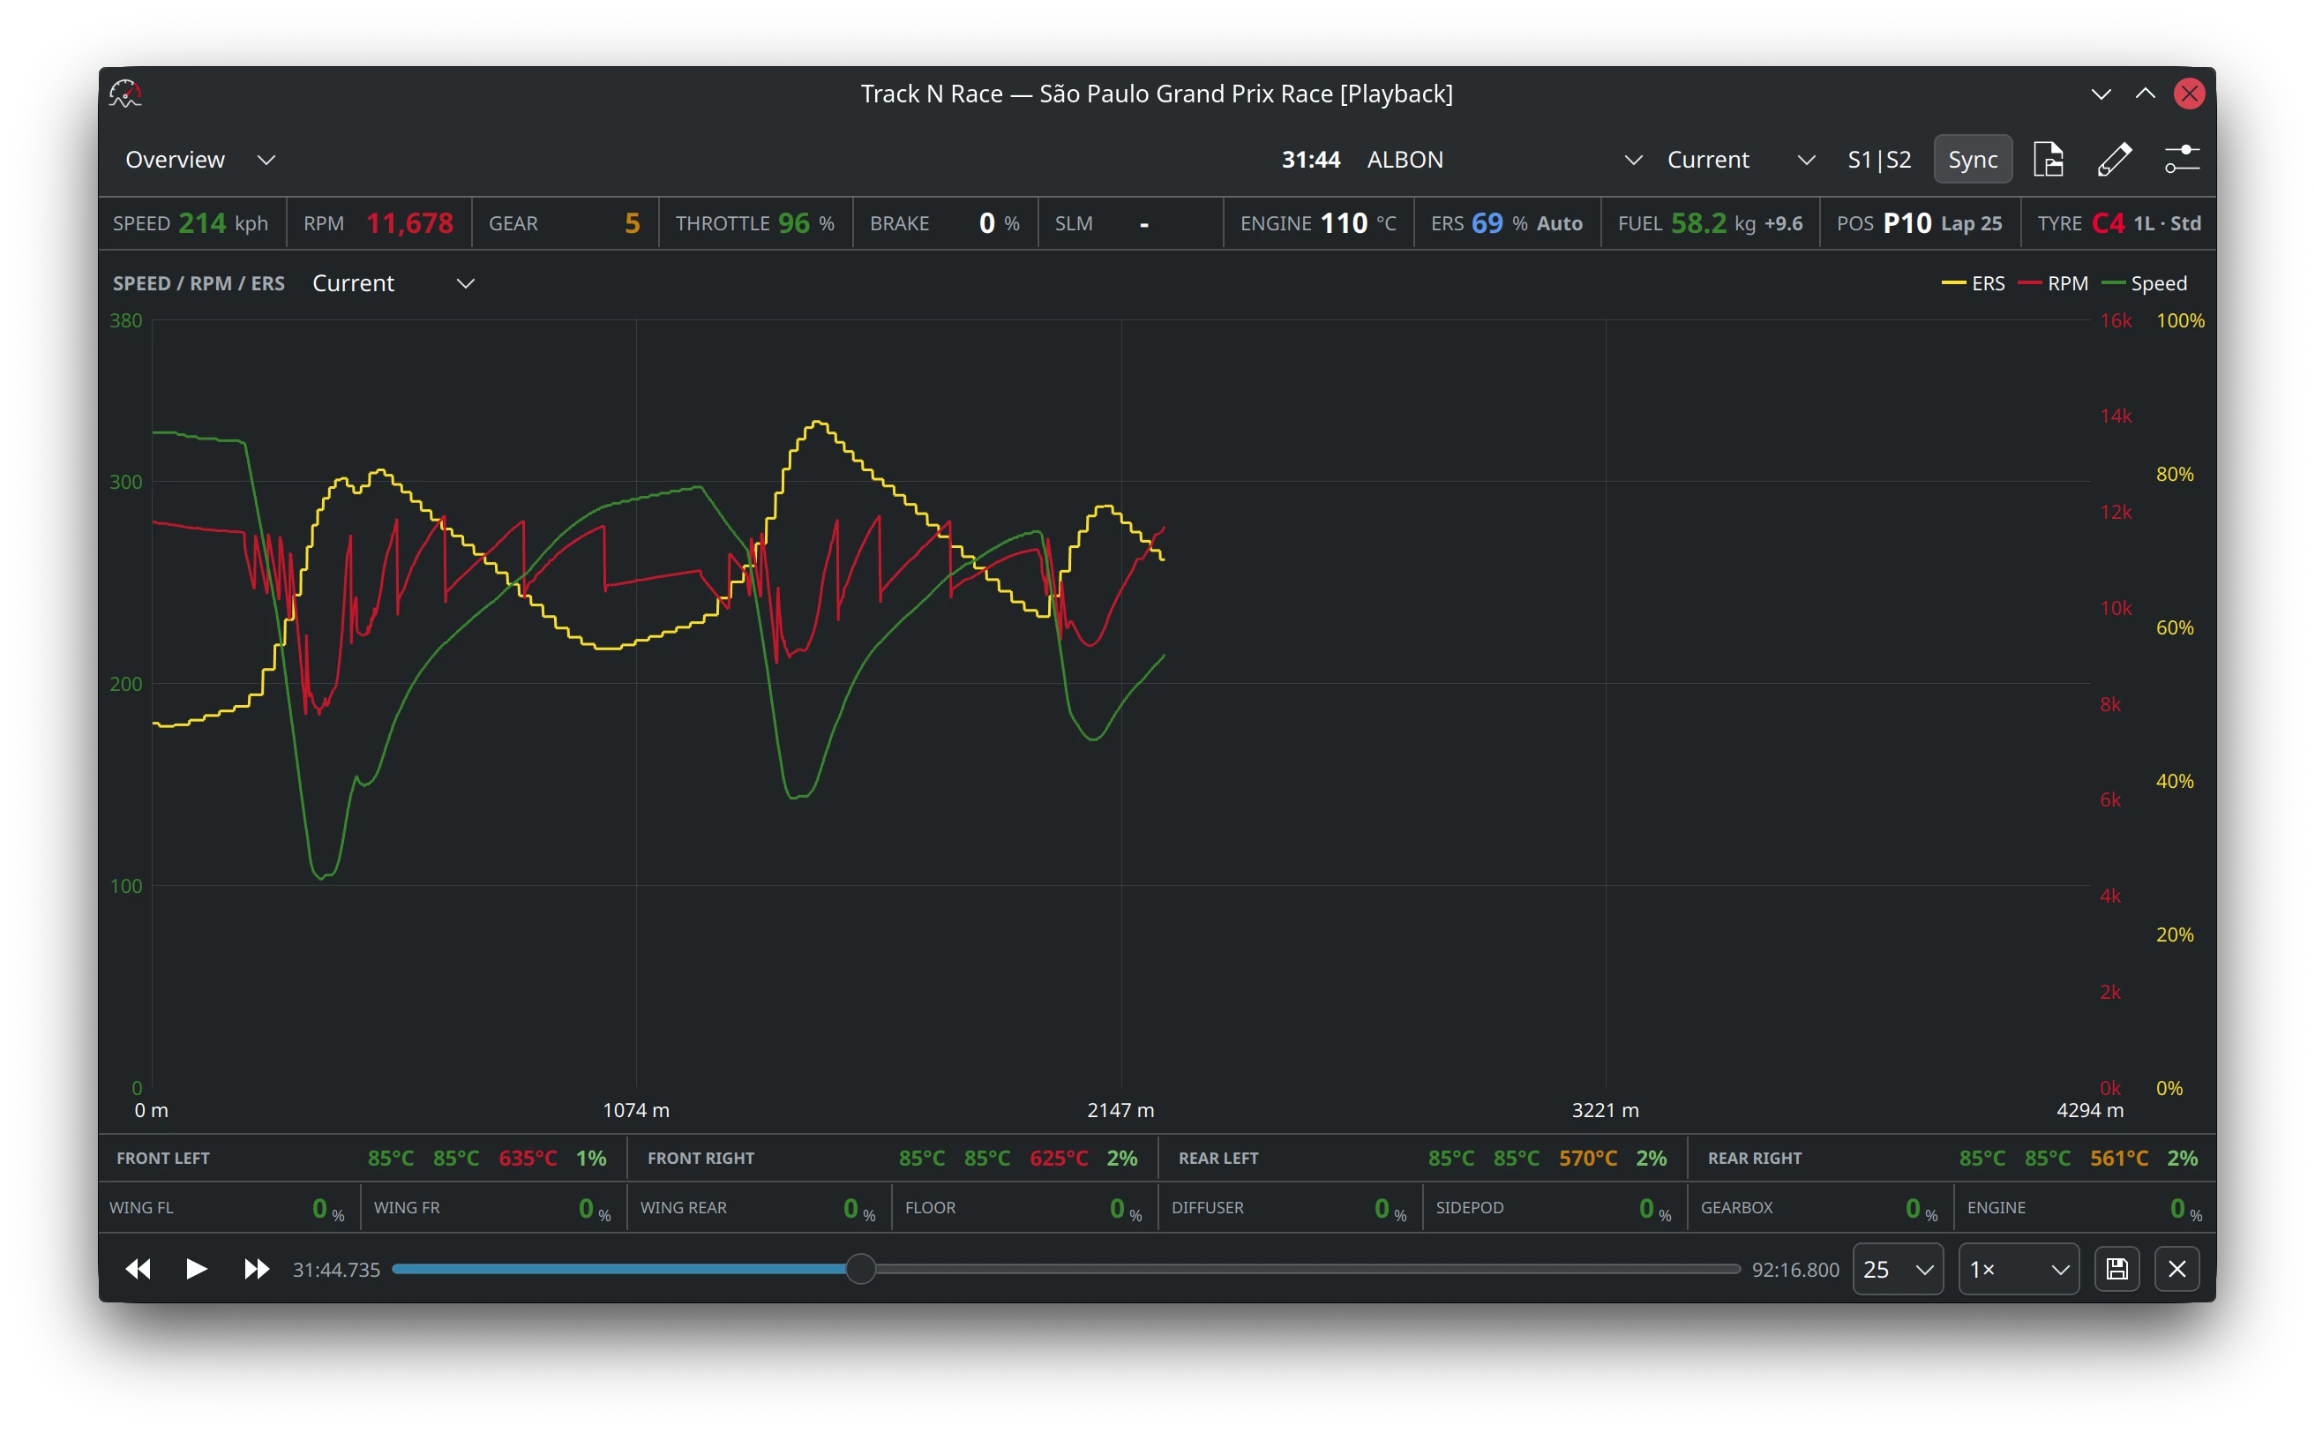Click the SPEED / RPM / ERS chart title
Viewport: 2315px width, 1433px height.
pos(198,283)
